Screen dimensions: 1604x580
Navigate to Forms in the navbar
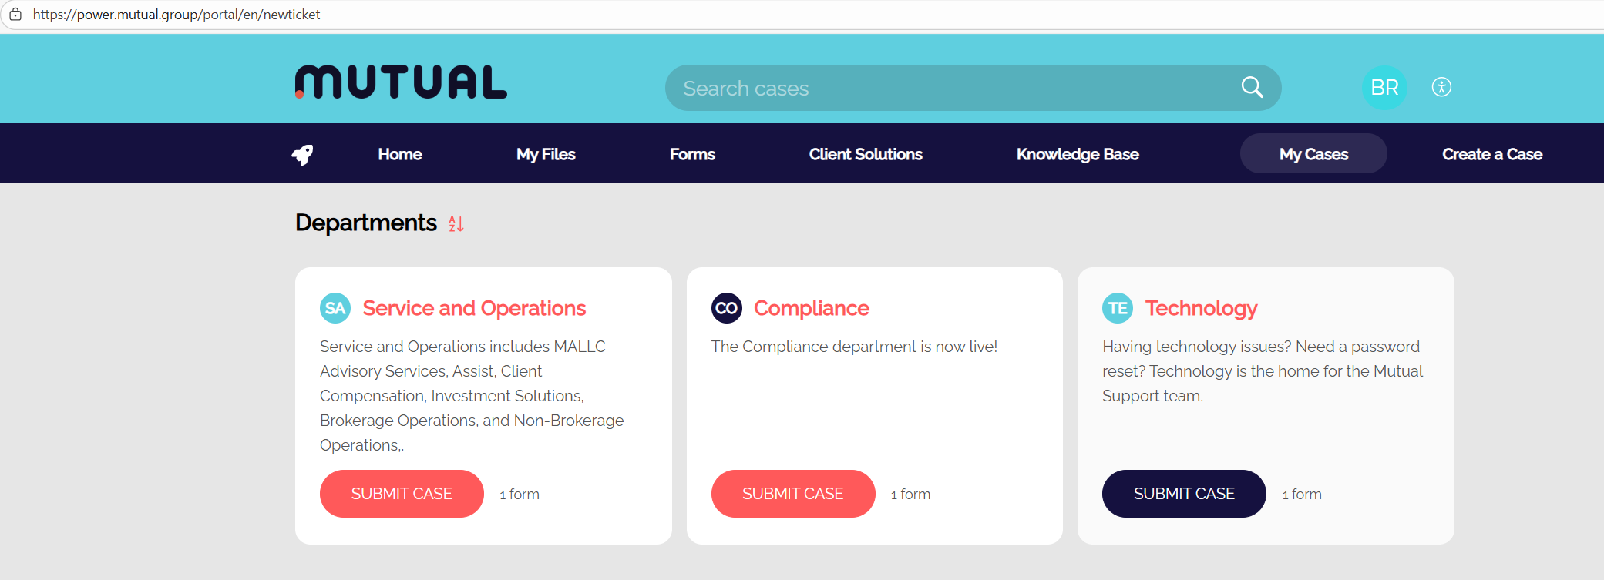[x=692, y=154]
